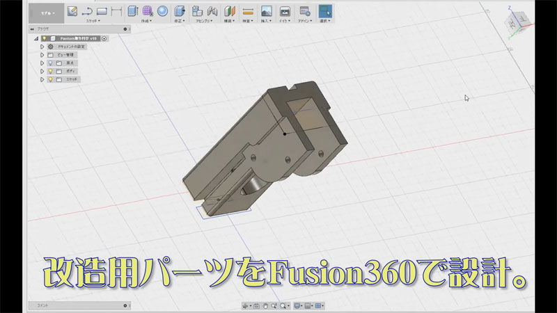Image resolution: width=557 pixels, height=313 pixels.
Task: Open the アセンブリ toolbar dropdown menu
Action: coord(204,21)
